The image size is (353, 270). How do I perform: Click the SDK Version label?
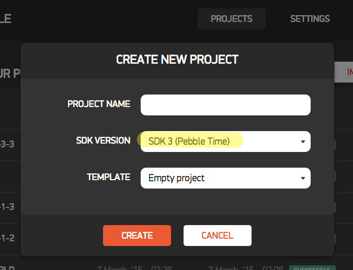pyautogui.click(x=103, y=140)
